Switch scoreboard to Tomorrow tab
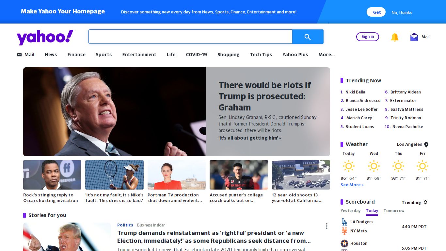 coord(394,211)
